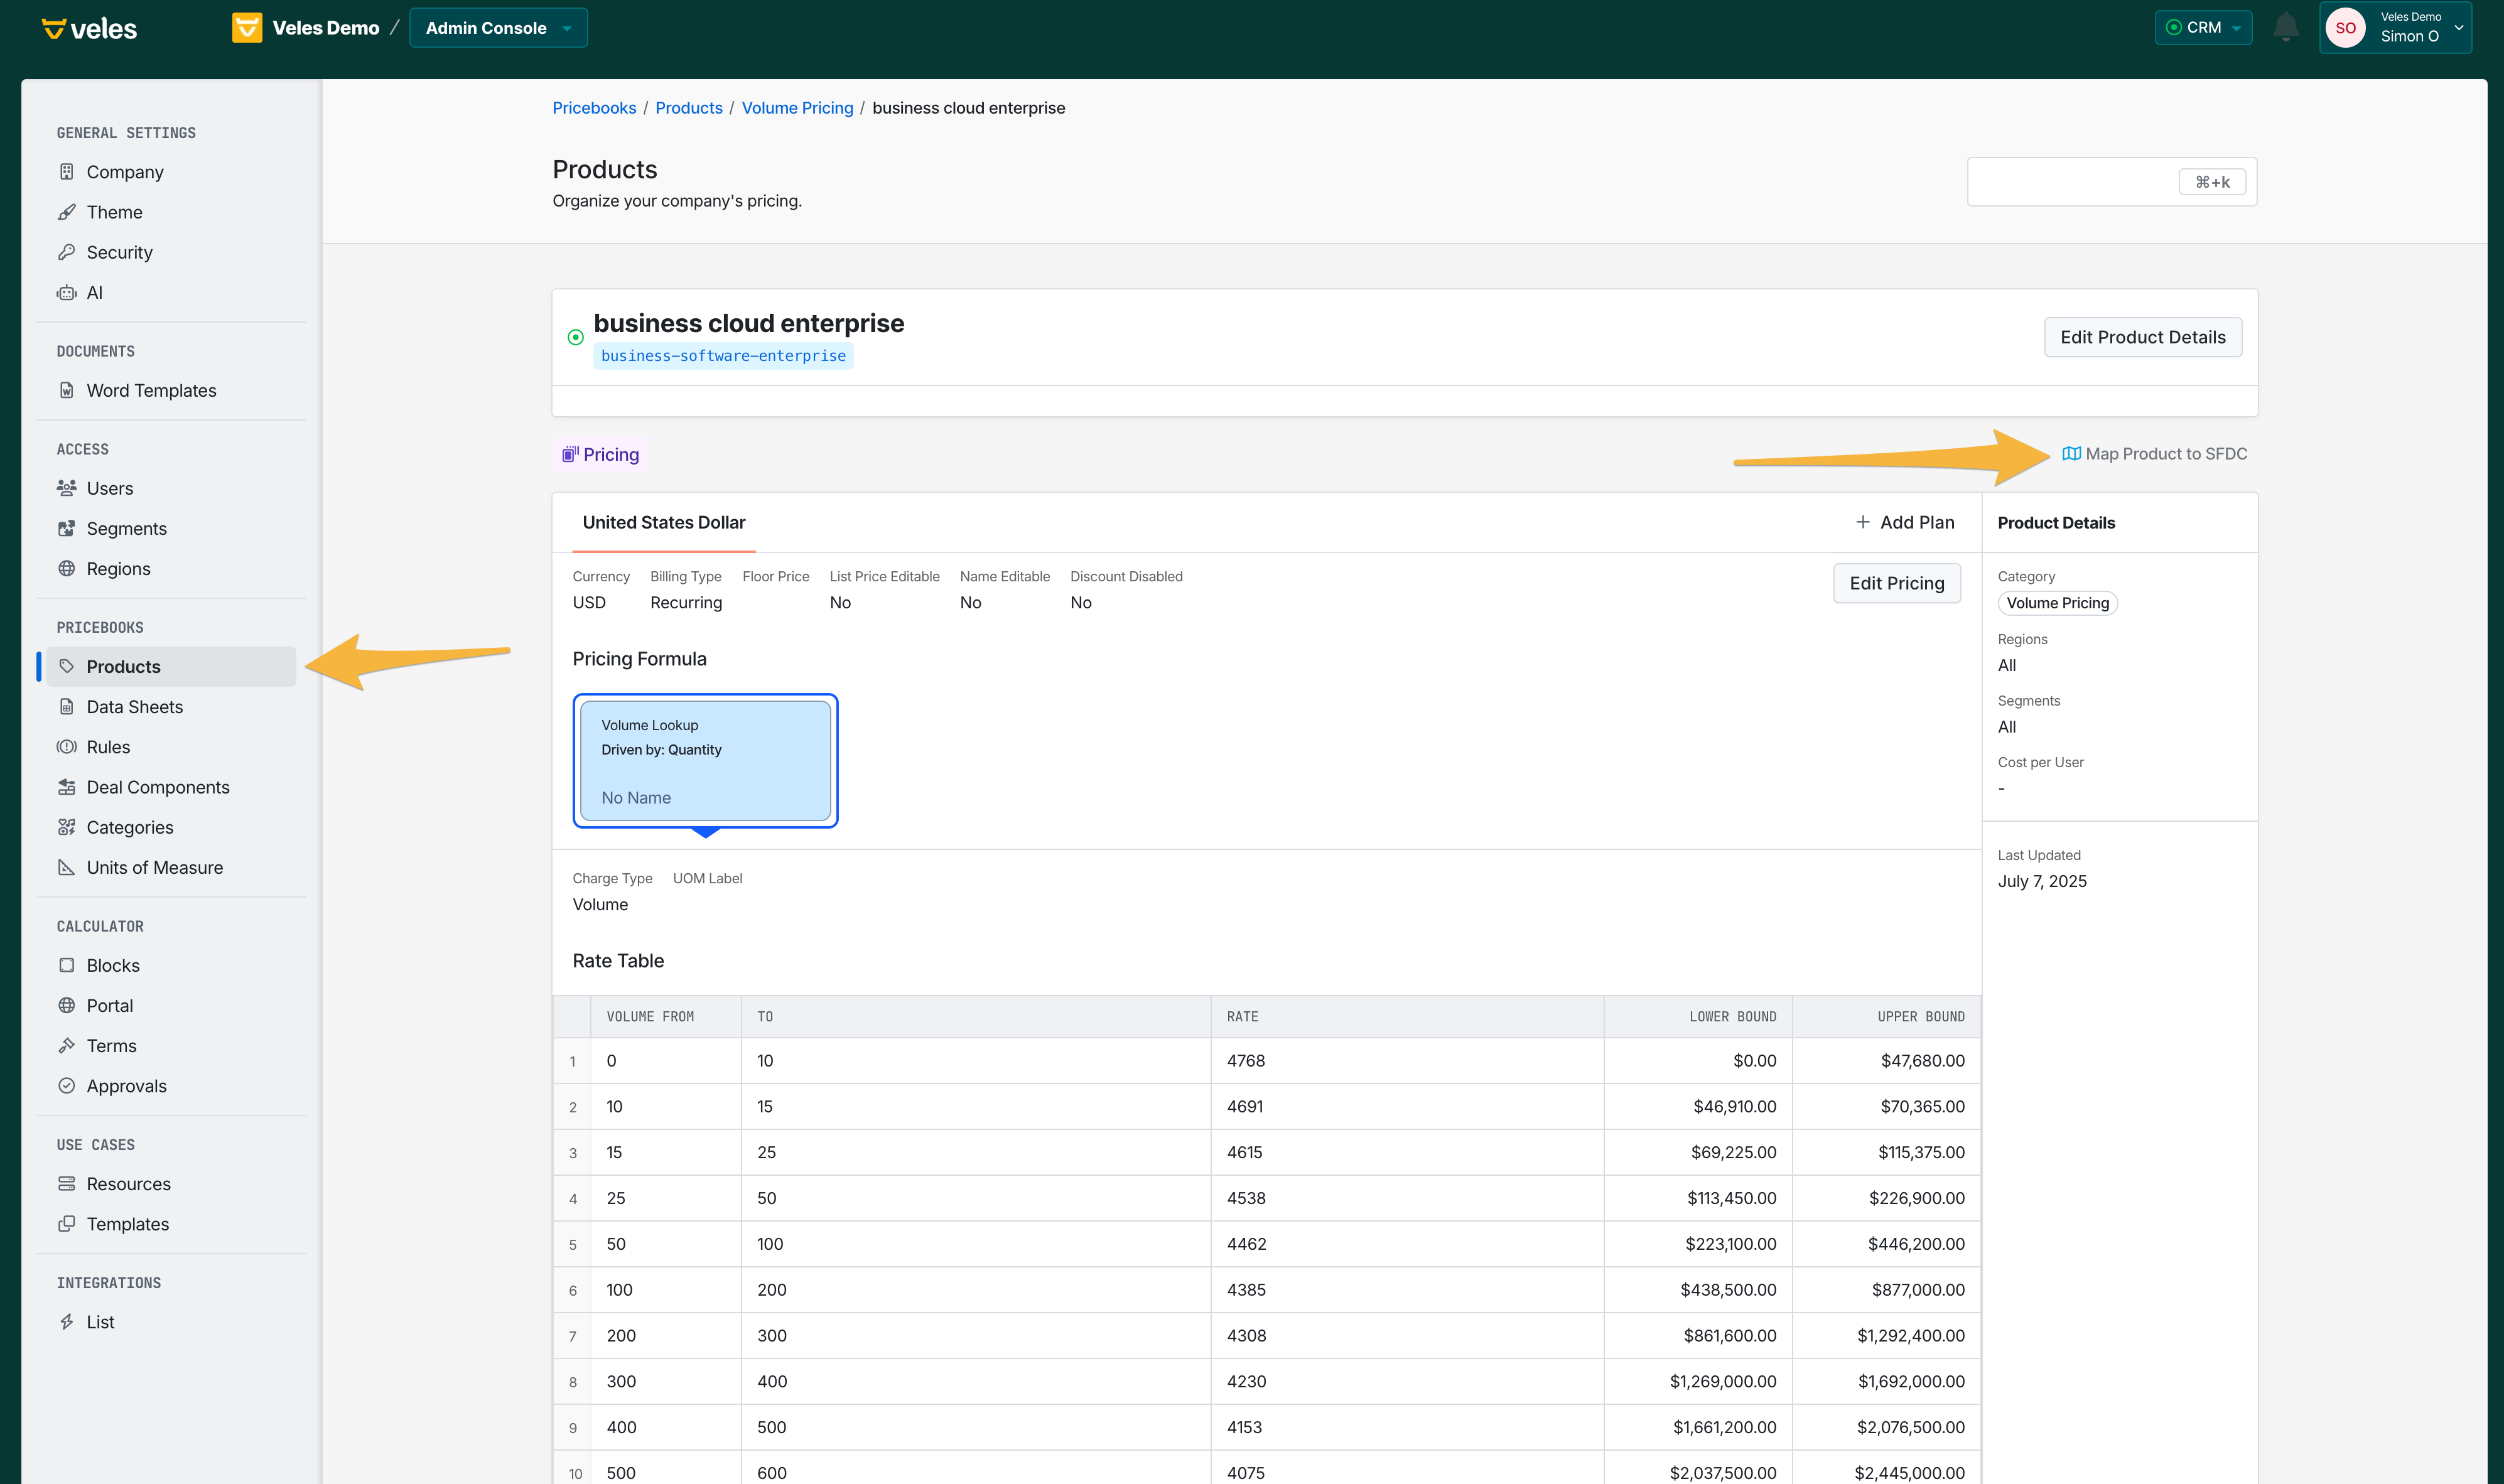Open the Pricing tab

(x=601, y=455)
